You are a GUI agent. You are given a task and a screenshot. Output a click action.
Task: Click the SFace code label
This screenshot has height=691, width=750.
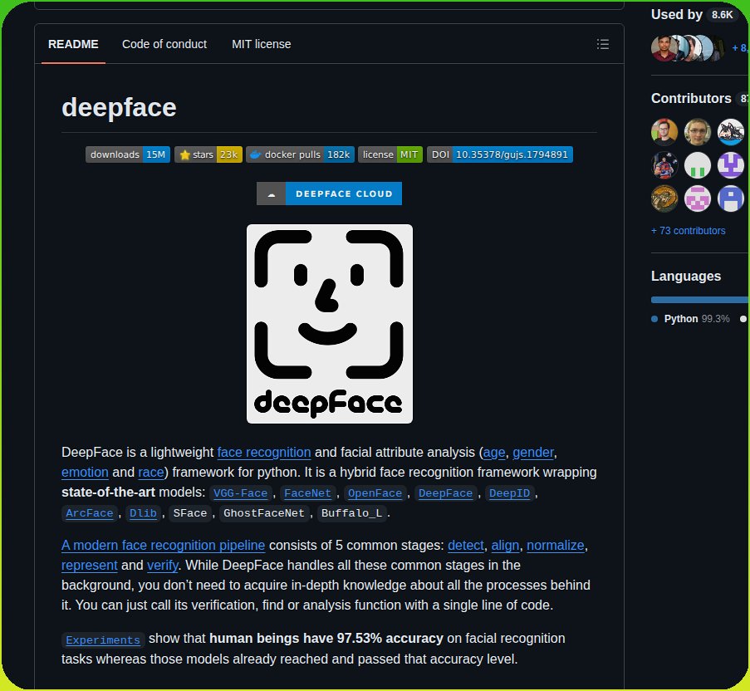pyautogui.click(x=190, y=513)
